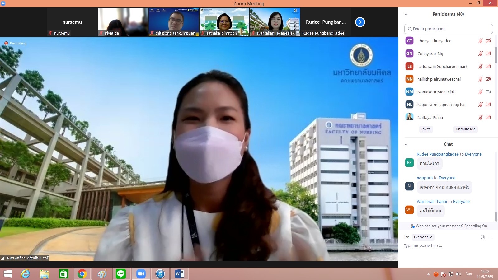
Task: Open the emoji picker in chat
Action: coord(483,237)
